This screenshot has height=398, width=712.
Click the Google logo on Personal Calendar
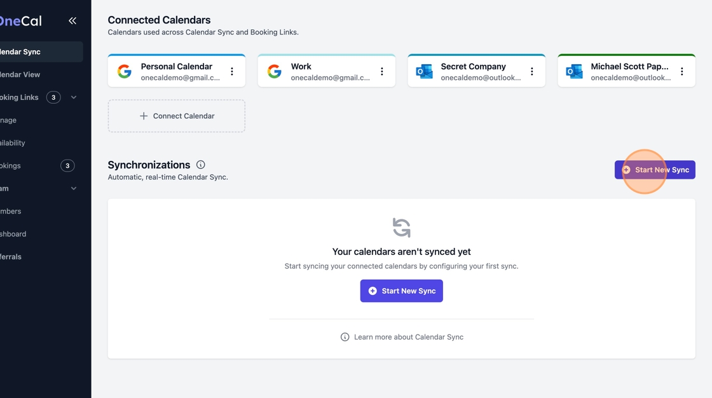pos(125,71)
